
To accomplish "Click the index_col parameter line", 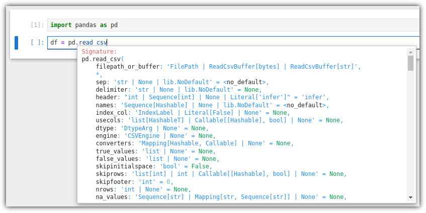I will pos(193,113).
